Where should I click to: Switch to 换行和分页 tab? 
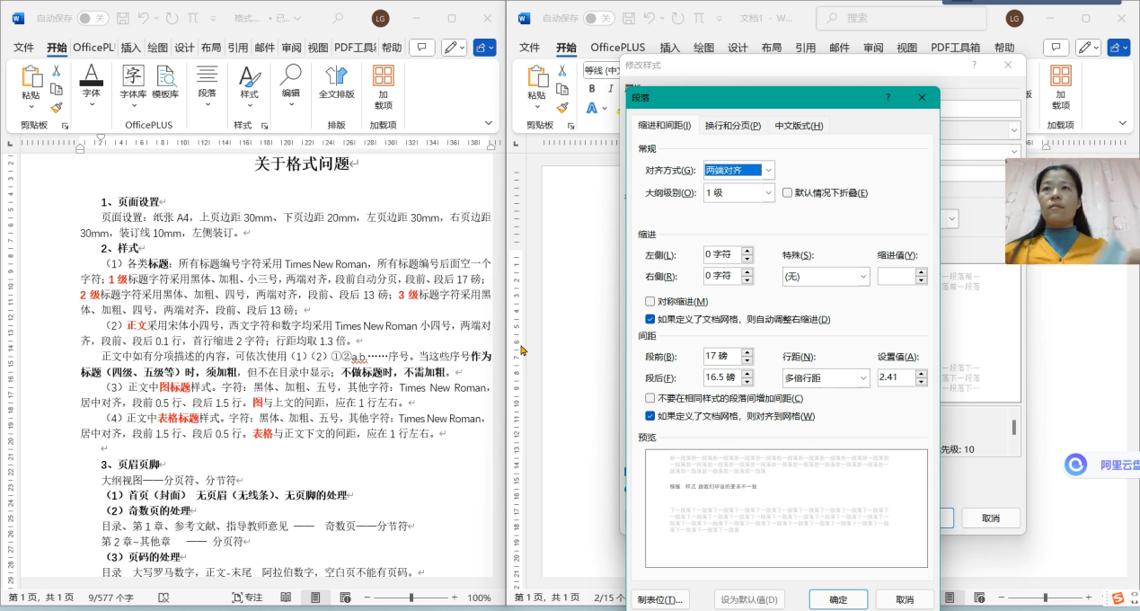(732, 126)
